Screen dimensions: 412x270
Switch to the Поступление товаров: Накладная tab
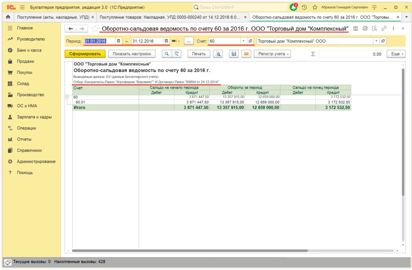(x=170, y=17)
